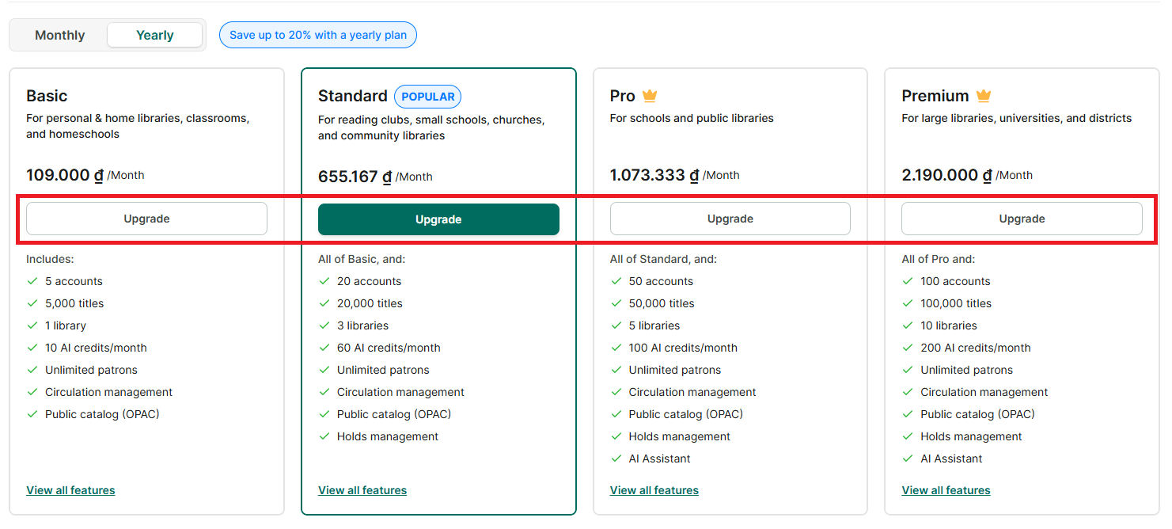Viewport: 1172px width, 529px height.
Task: Click '10 AI credits/month' in Basic
Action: coord(96,348)
